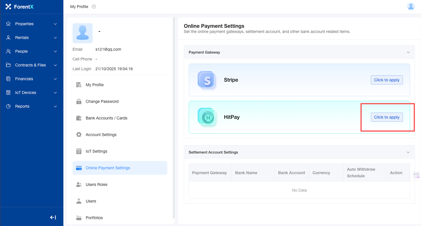The height and width of the screenshot is (226, 421).
Task: Collapse the Payment Gateway section
Action: (408, 52)
